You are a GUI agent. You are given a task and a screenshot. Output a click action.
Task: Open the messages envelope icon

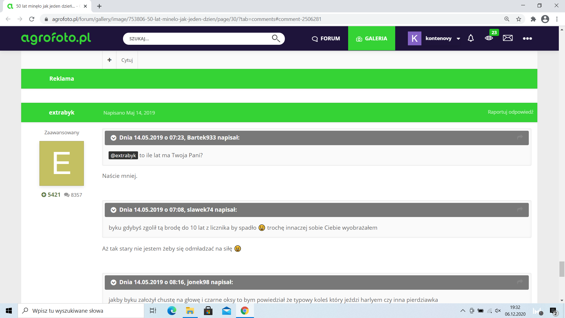[508, 38]
